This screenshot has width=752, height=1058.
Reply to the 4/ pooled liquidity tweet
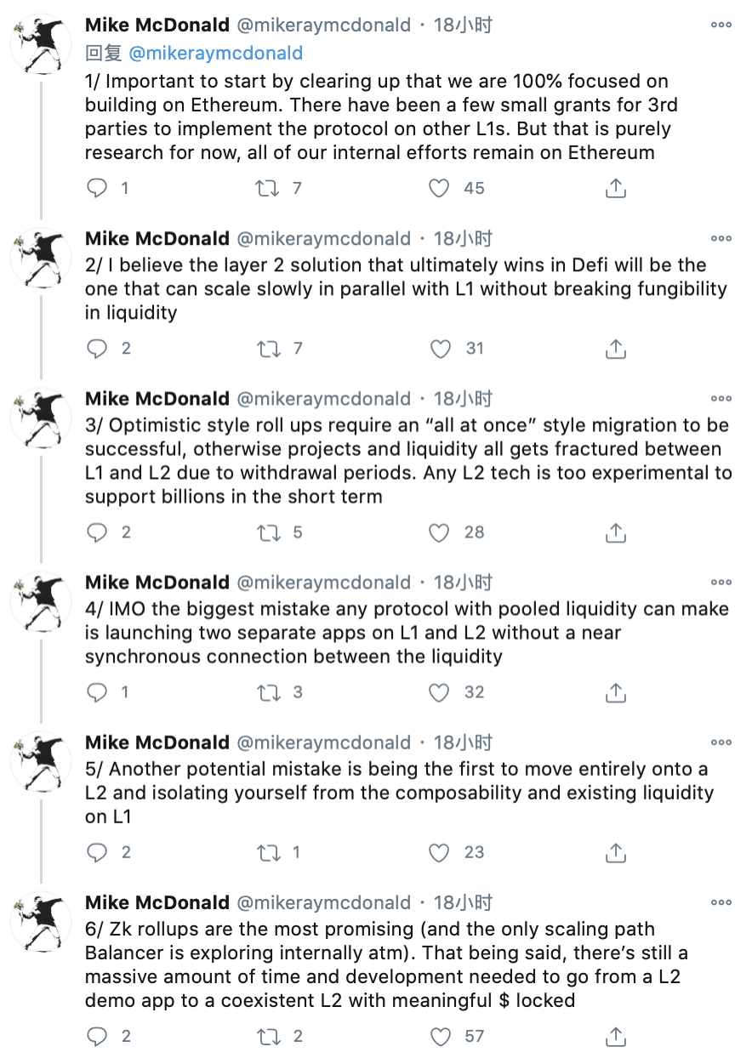click(x=98, y=692)
